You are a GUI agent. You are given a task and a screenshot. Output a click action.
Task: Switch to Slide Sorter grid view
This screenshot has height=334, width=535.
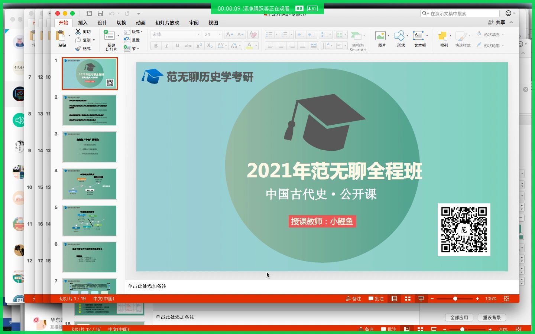[408, 299]
